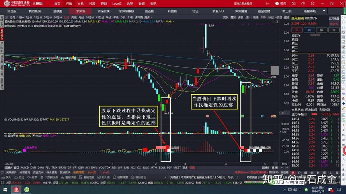Click the small icon before 关联报价 tab
The height and width of the screenshot is (194, 346).
click(2, 172)
